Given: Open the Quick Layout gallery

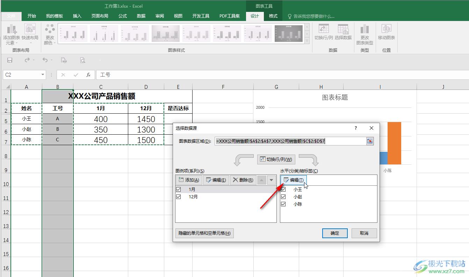Looking at the screenshot, I should click(30, 34).
